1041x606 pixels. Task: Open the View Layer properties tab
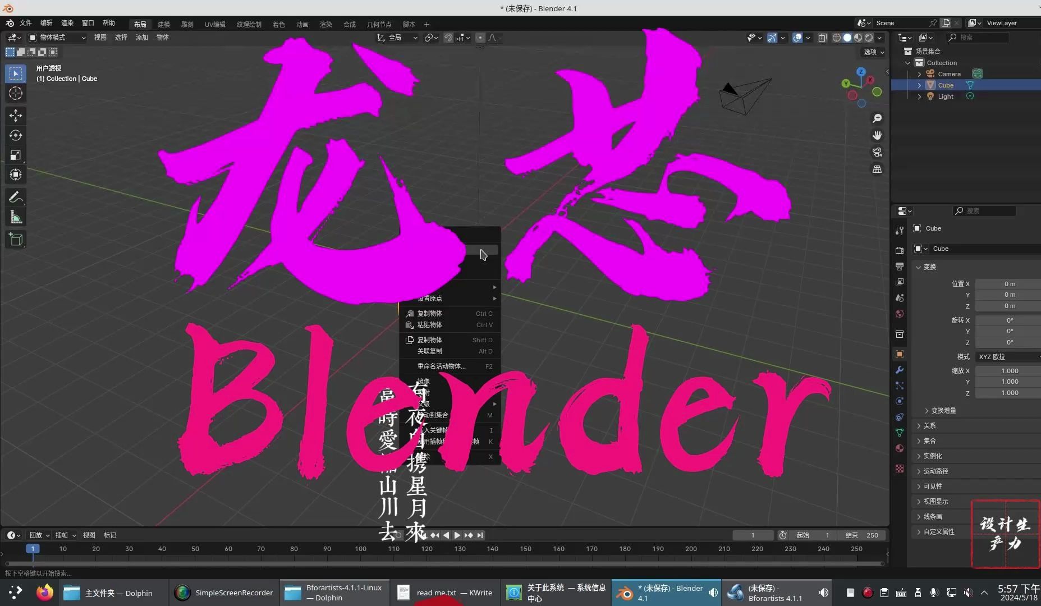click(900, 282)
